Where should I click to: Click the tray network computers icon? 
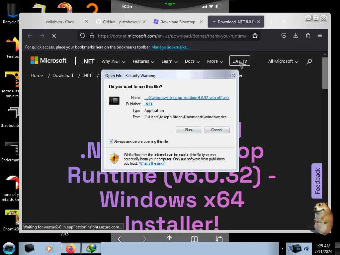(295, 249)
